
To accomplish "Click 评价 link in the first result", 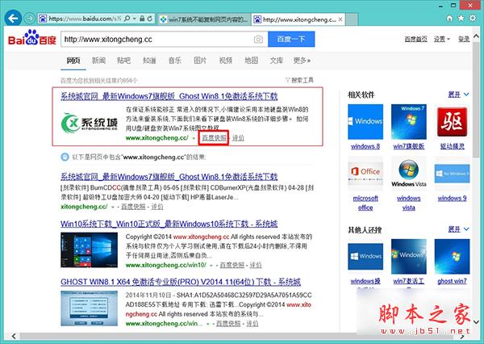I will [x=238, y=138].
